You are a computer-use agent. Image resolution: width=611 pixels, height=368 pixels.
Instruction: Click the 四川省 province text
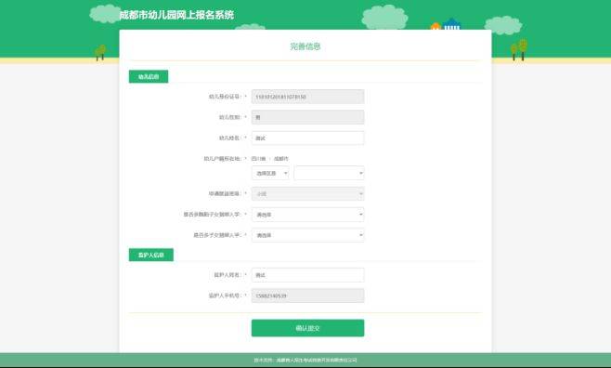[x=258, y=159]
